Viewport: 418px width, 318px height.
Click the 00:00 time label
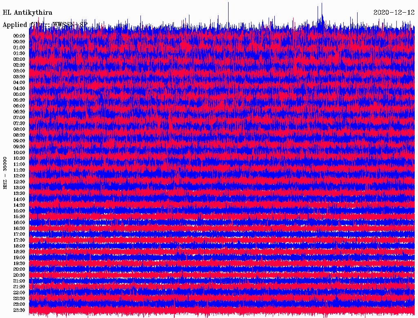pyautogui.click(x=19, y=36)
